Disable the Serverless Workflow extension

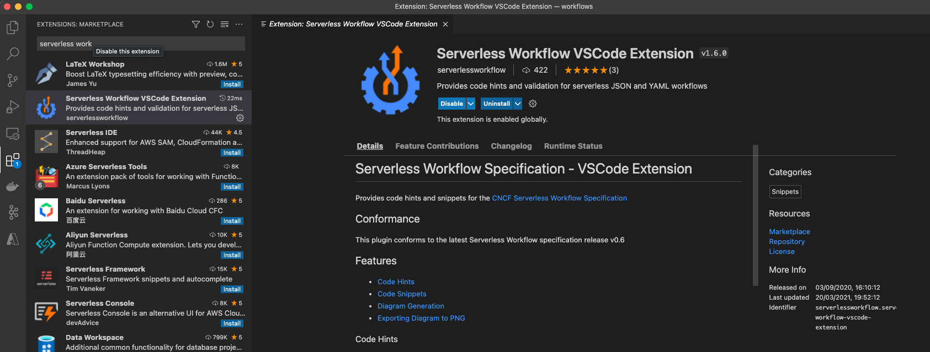(x=451, y=104)
